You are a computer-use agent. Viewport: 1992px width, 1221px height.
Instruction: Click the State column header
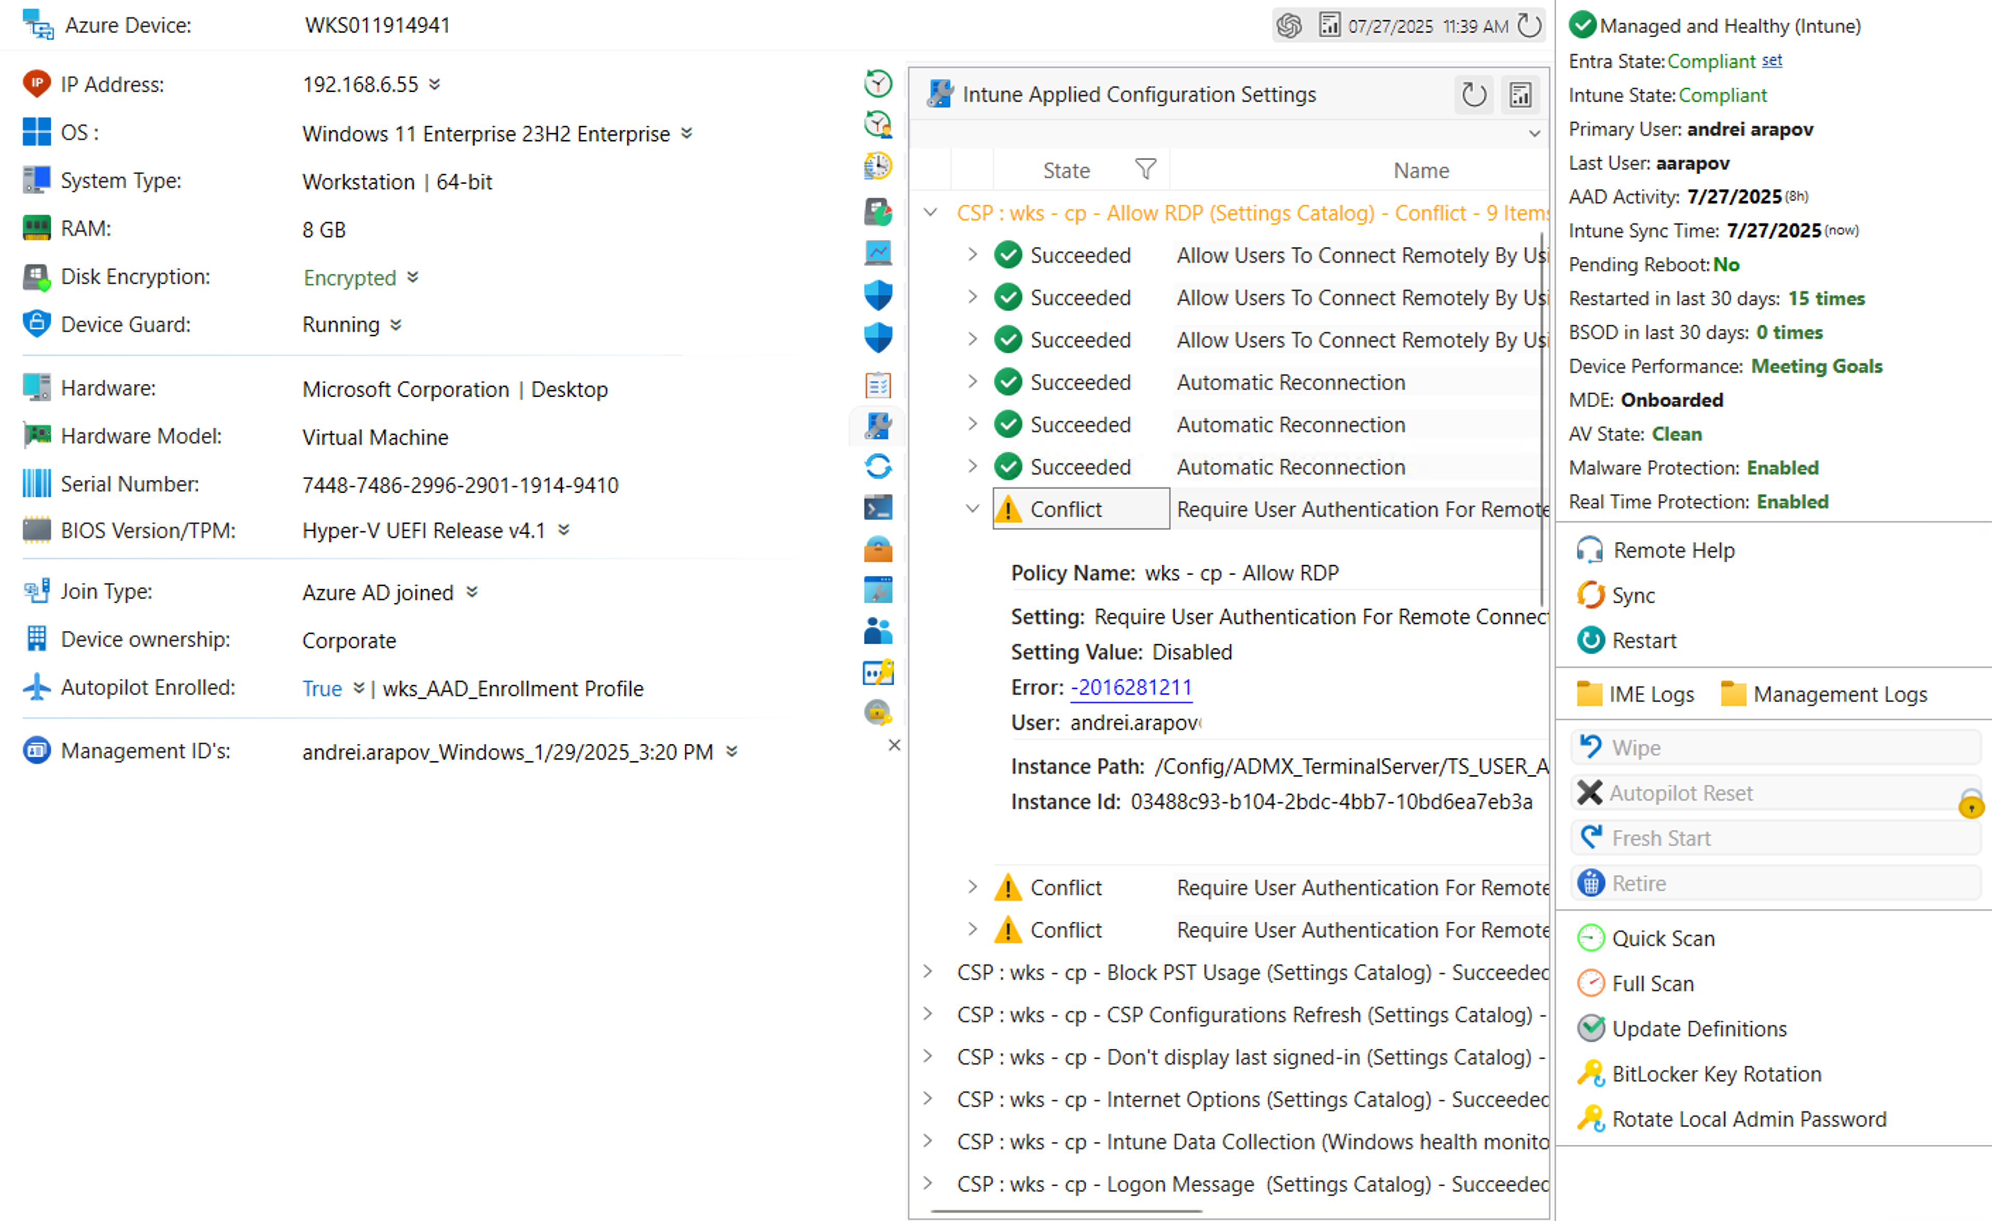click(x=1066, y=170)
